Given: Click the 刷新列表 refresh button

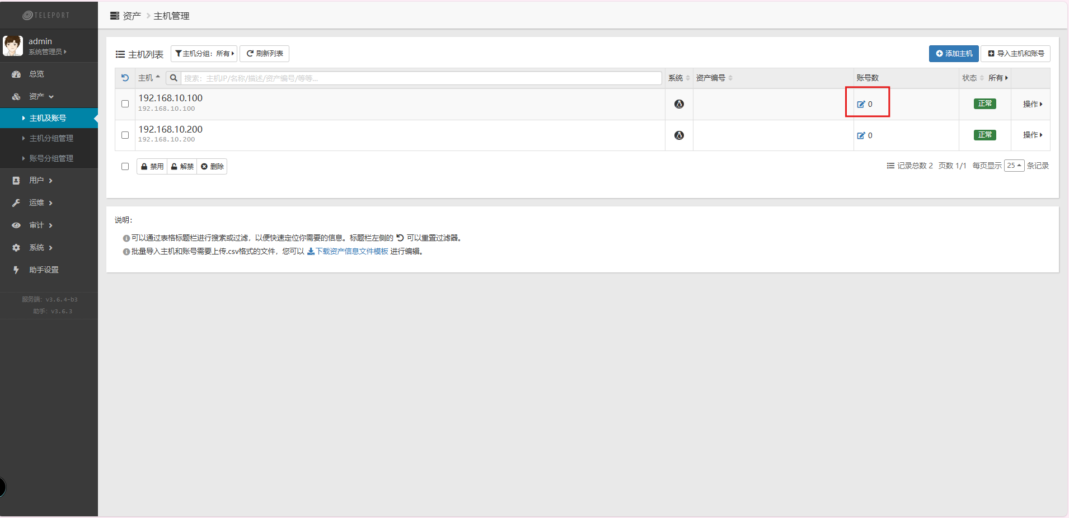Looking at the screenshot, I should coord(264,54).
